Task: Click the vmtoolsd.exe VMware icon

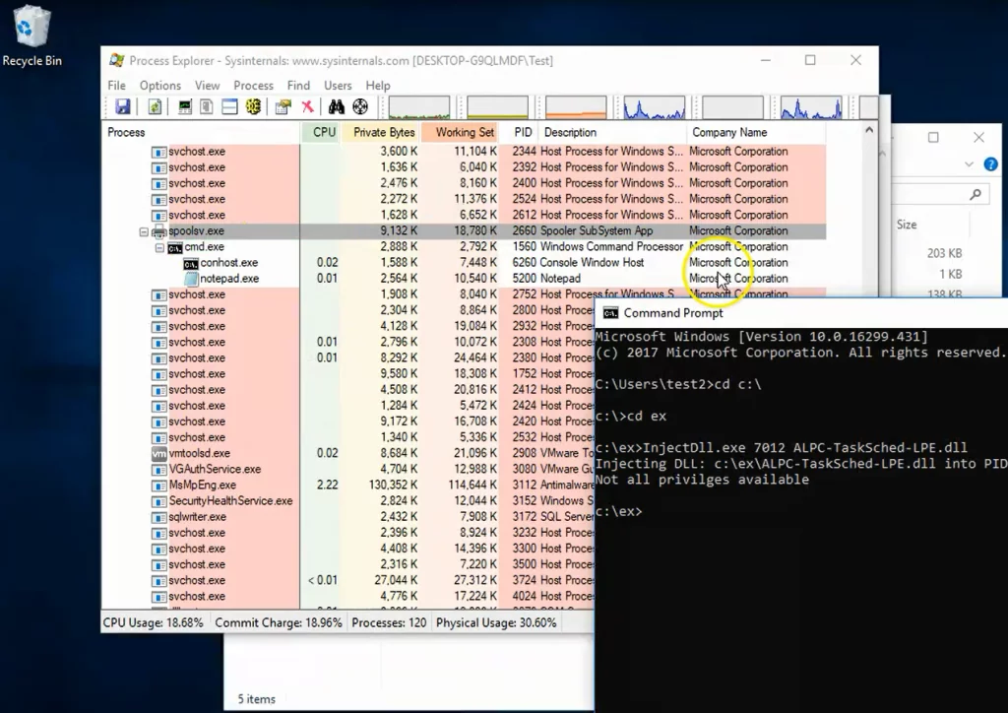Action: 158,454
